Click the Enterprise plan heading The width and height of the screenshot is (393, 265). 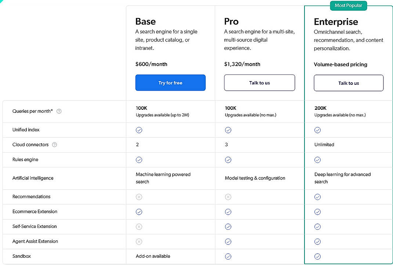click(x=336, y=22)
